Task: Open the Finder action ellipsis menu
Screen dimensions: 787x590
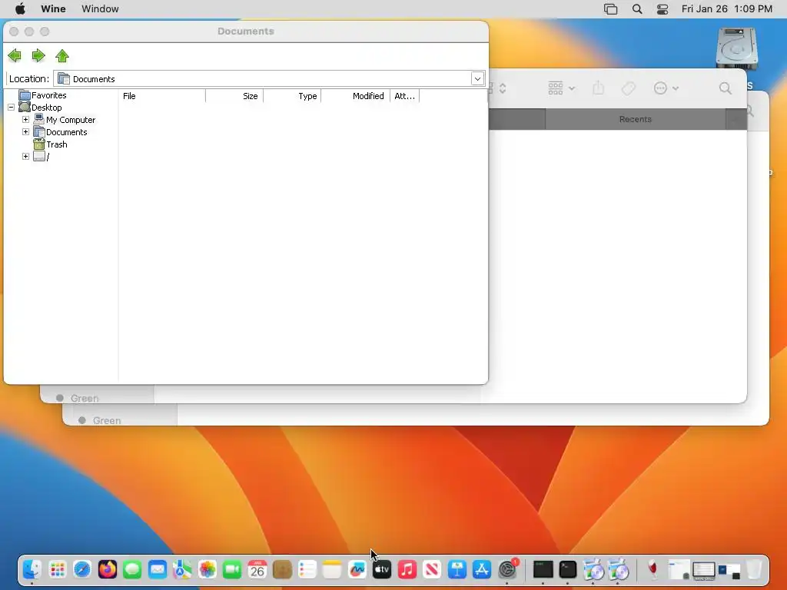Action: (666, 88)
